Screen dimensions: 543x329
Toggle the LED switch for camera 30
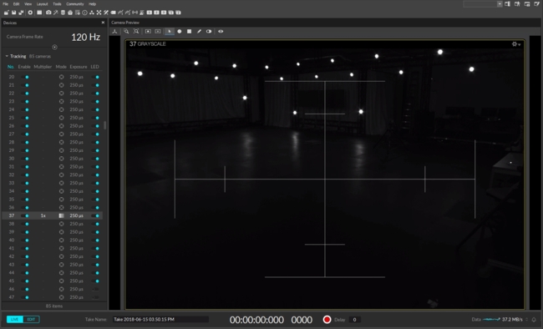95,159
